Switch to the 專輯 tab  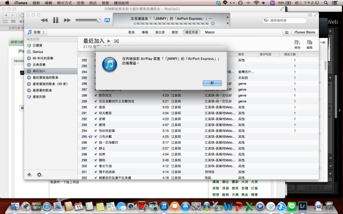point(145,32)
